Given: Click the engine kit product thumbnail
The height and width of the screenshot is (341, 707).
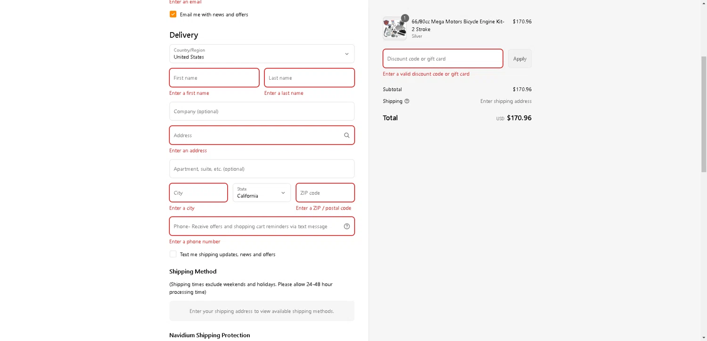Looking at the screenshot, I should 394,29.
